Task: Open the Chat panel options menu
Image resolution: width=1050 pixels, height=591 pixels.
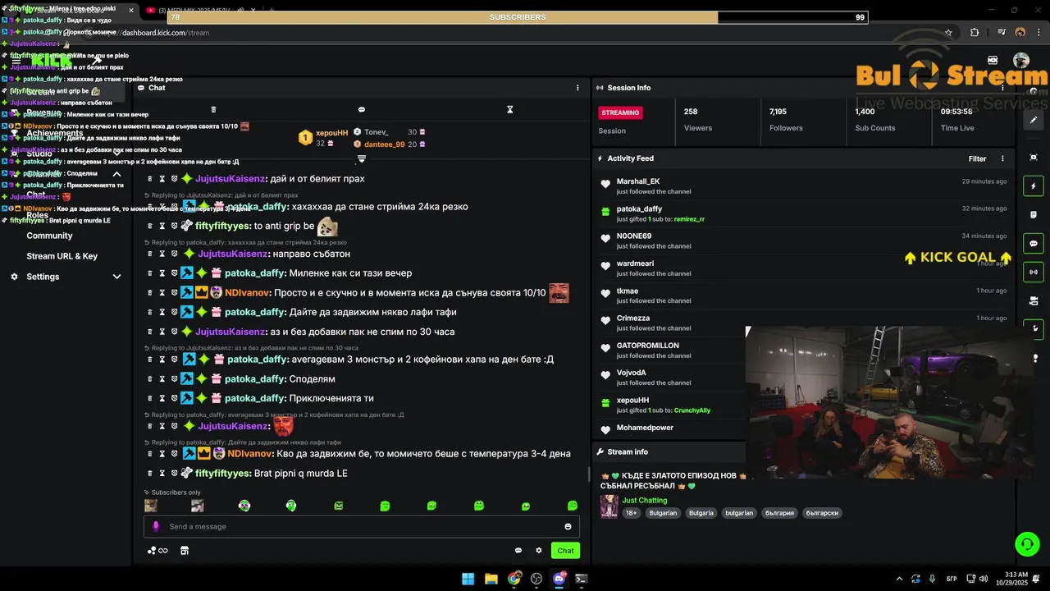Action: [x=577, y=88]
